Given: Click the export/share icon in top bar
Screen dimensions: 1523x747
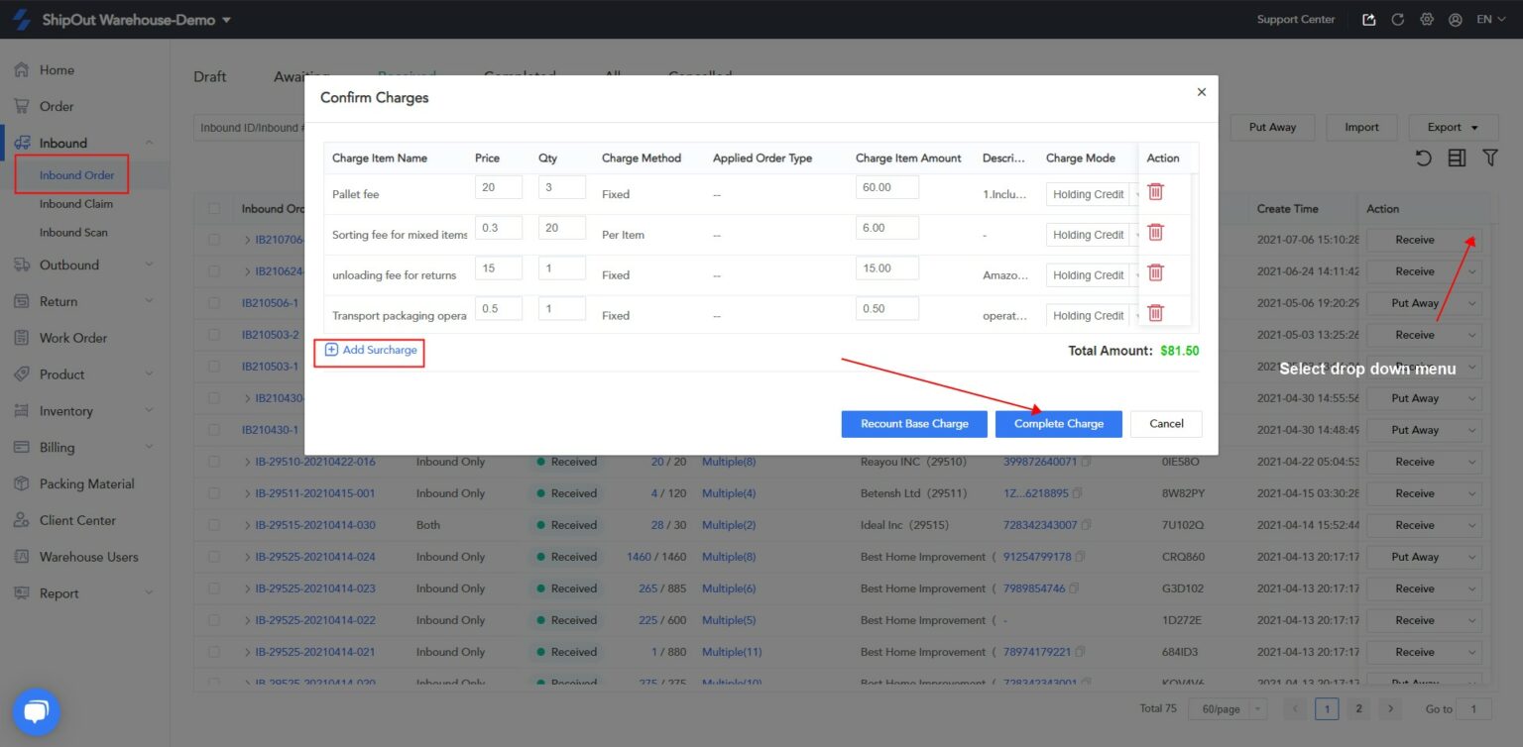Looking at the screenshot, I should click(x=1368, y=18).
